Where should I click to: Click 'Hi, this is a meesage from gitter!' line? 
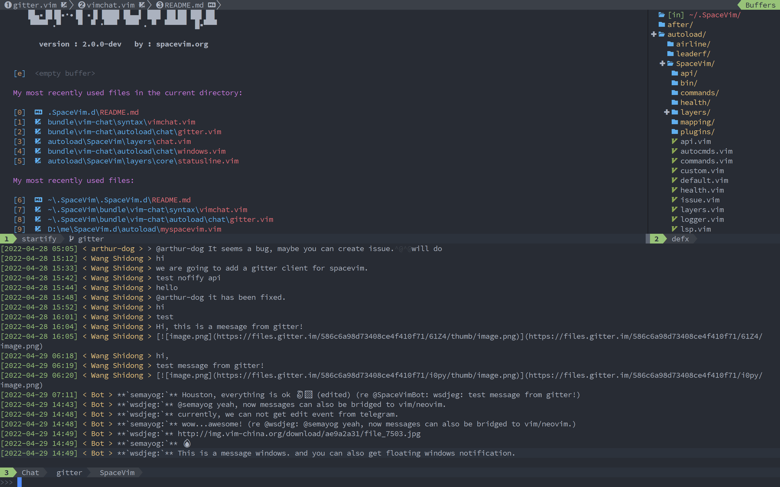229,327
